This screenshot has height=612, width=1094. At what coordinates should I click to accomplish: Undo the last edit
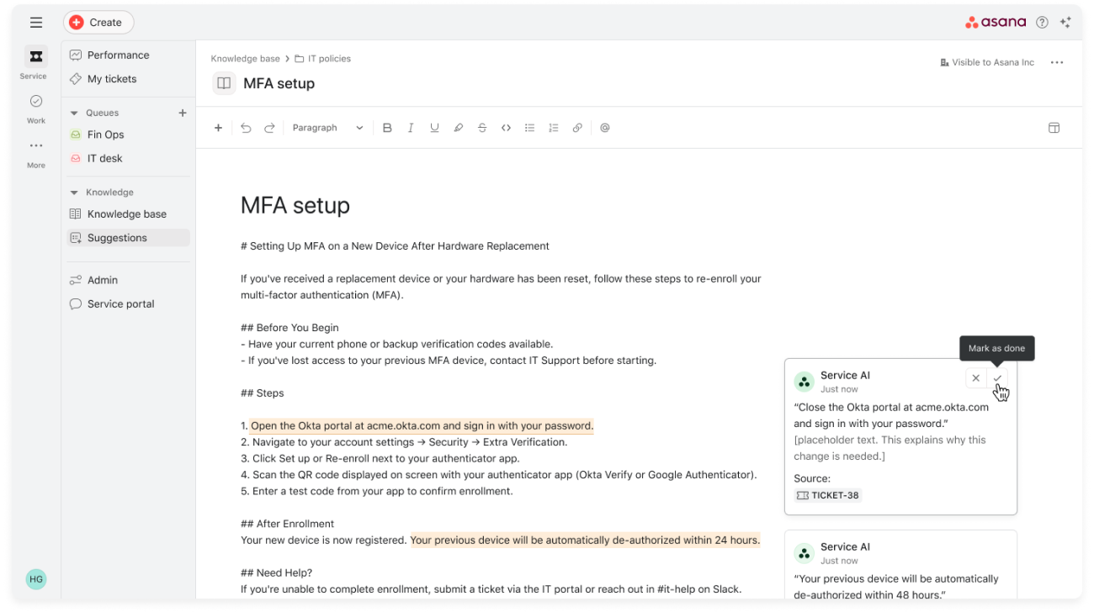coord(246,128)
